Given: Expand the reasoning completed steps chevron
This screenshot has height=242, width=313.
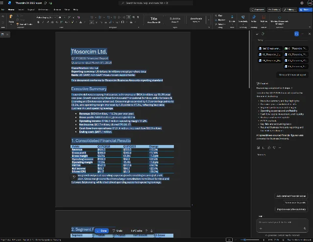Looking at the screenshot, I should [x=292, y=88].
